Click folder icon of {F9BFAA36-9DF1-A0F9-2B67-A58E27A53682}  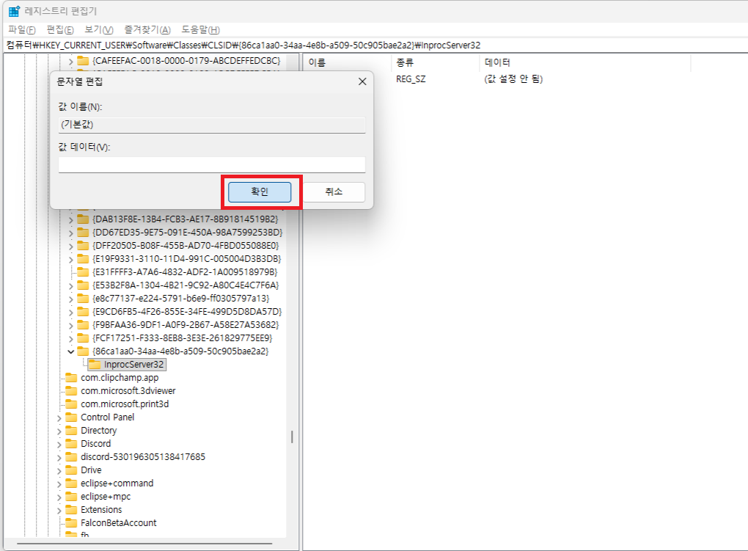pyautogui.click(x=83, y=325)
